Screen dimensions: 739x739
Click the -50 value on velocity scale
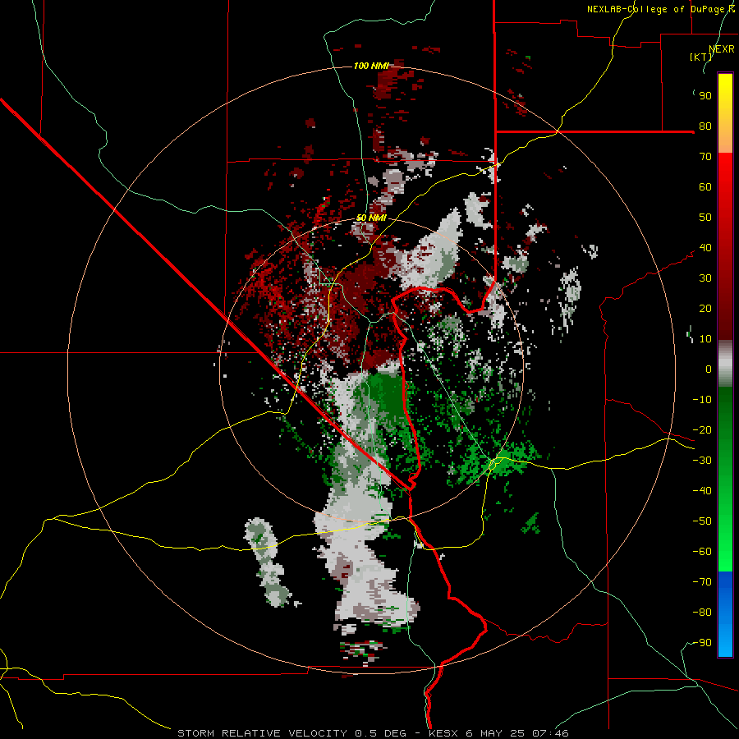(702, 521)
